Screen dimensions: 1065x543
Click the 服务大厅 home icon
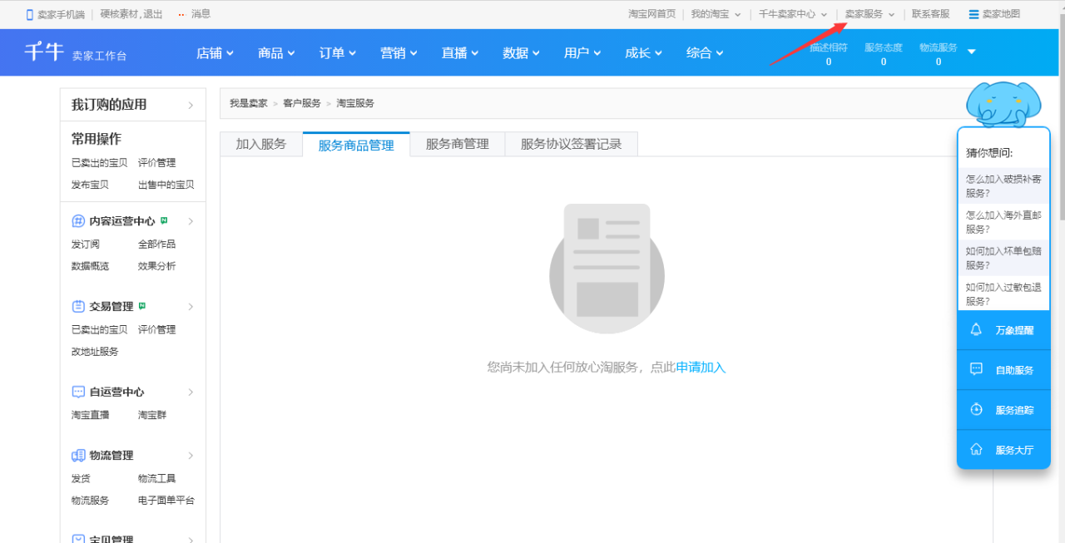click(977, 450)
